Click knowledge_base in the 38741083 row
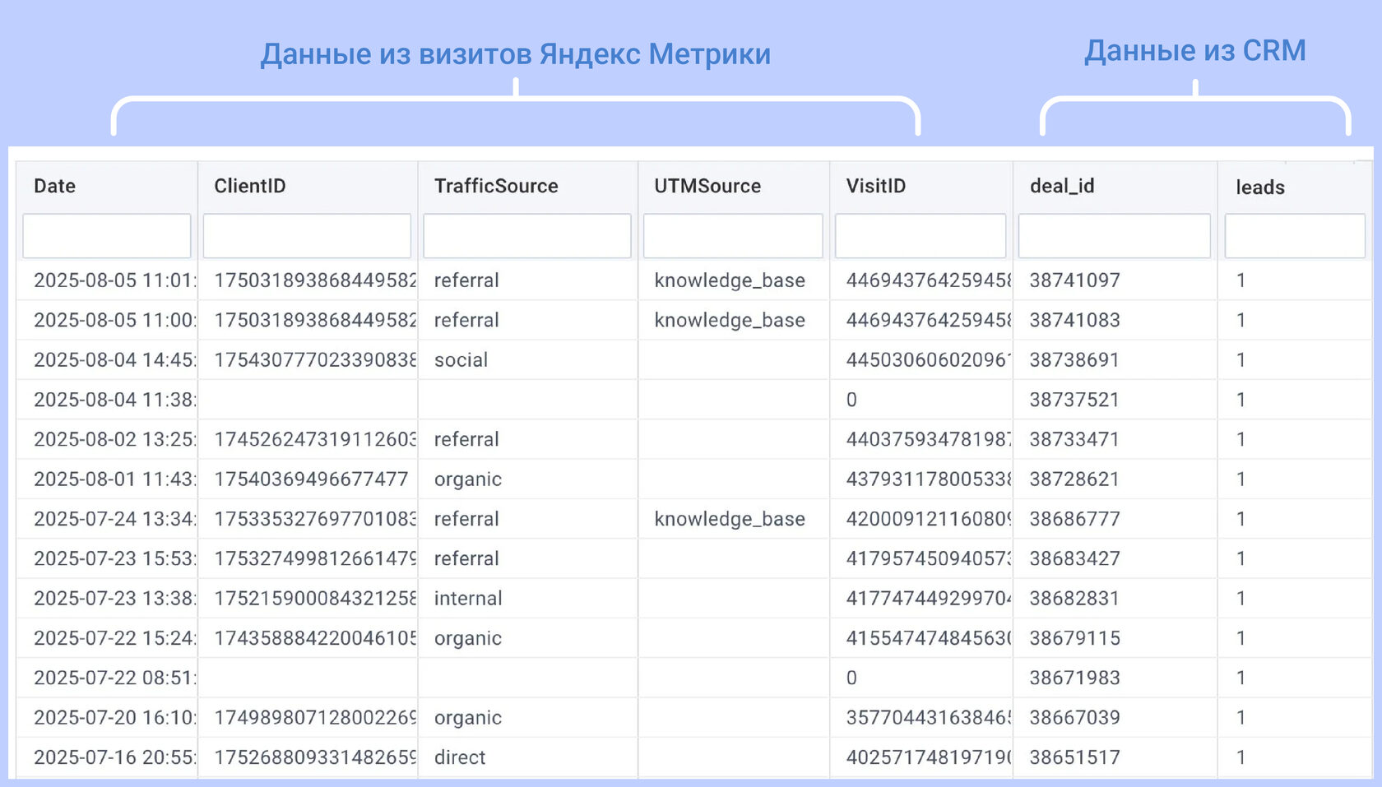 730,320
